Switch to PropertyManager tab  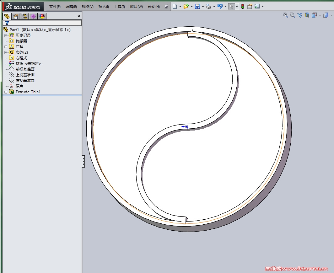tap(16, 16)
